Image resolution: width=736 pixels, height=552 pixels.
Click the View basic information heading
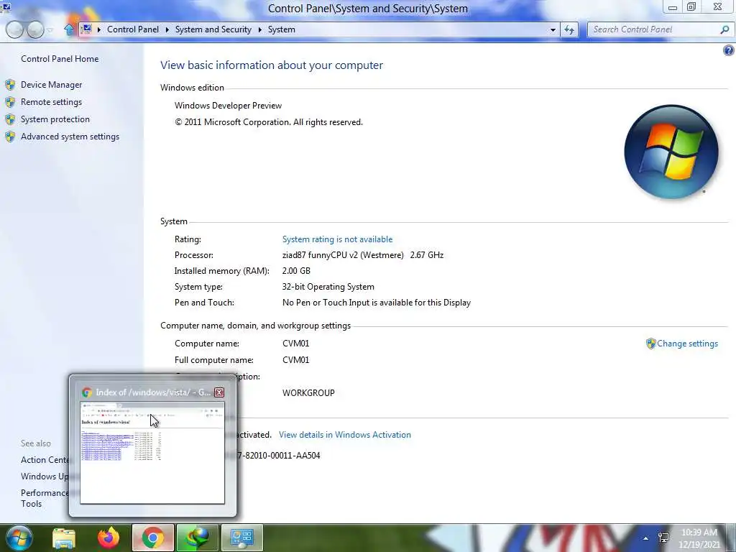[272, 65]
